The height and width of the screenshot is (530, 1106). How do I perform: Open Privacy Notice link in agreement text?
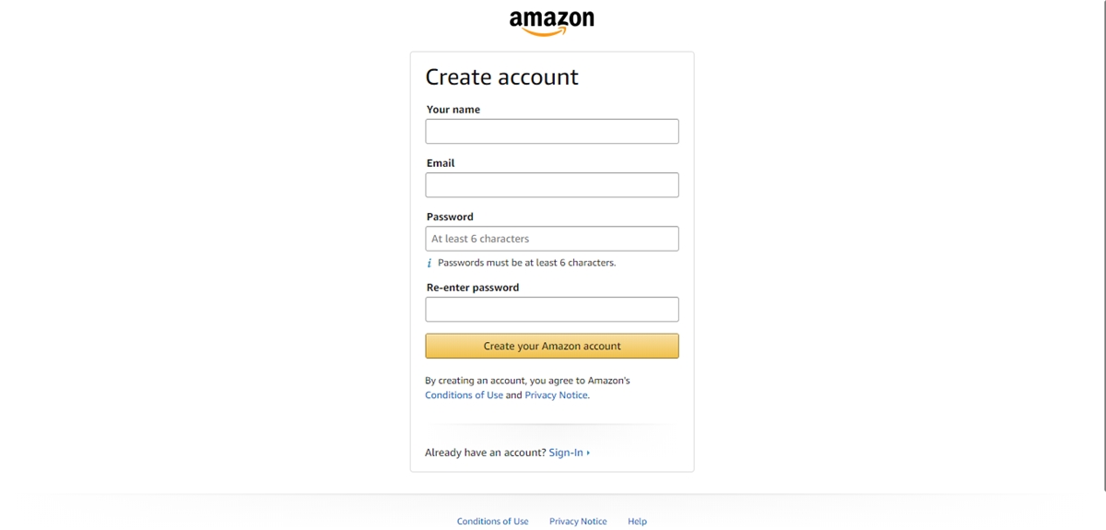coord(556,395)
